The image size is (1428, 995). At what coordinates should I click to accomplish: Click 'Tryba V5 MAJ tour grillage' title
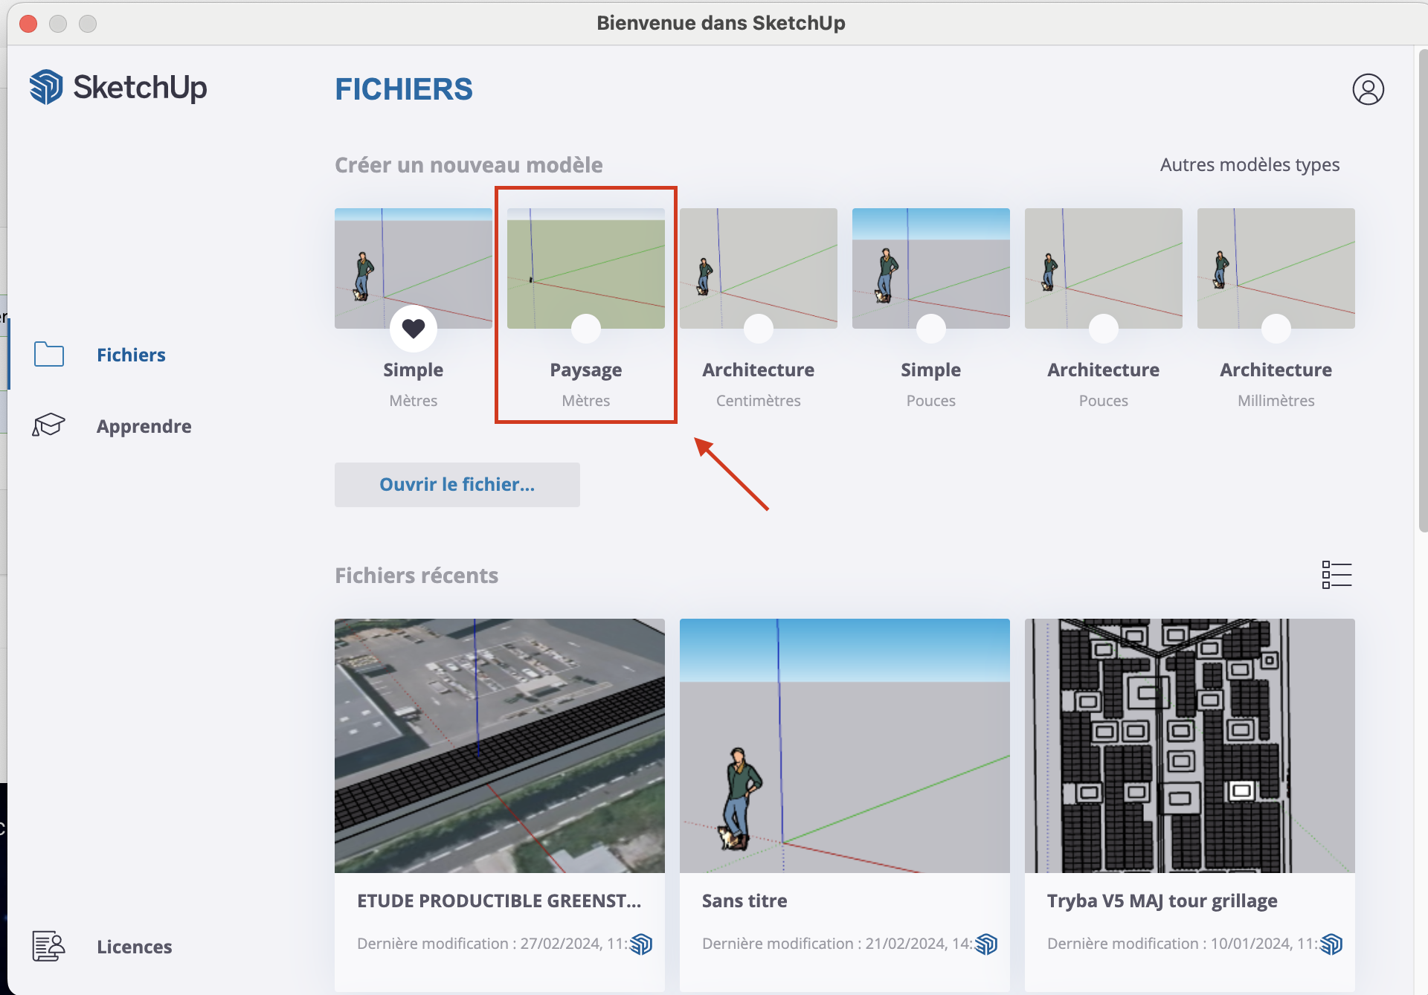click(x=1162, y=901)
